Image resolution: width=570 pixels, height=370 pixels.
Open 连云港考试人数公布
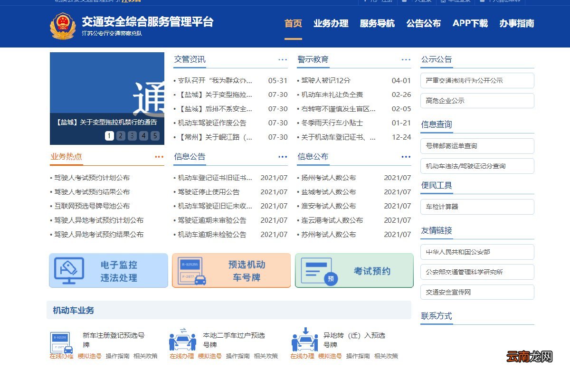point(332,220)
